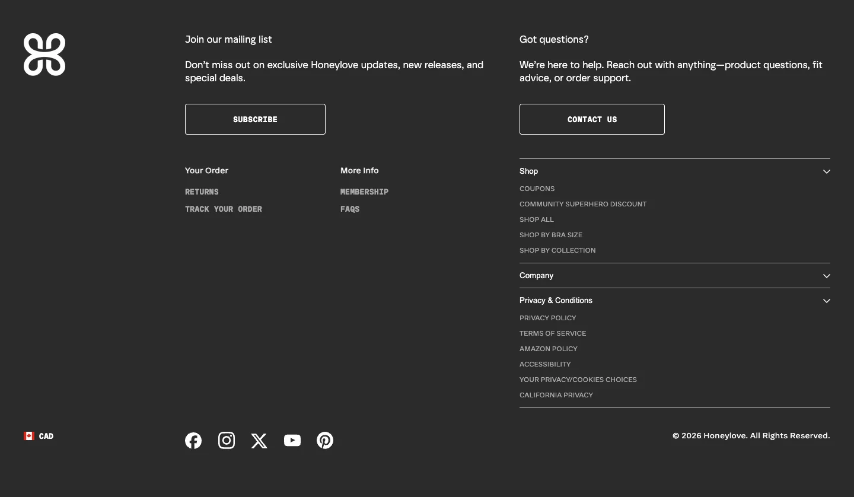Expand the Company section chevron
The height and width of the screenshot is (497, 854).
827,276
